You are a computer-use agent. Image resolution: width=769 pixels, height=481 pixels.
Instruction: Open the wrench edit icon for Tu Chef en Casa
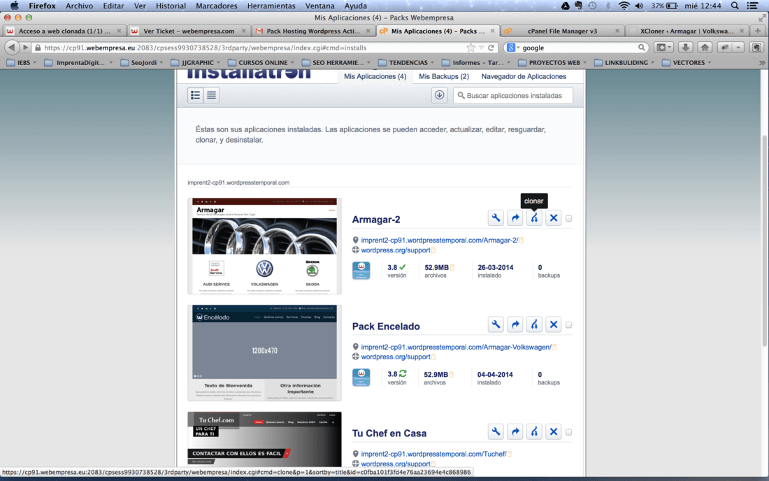tap(496, 432)
